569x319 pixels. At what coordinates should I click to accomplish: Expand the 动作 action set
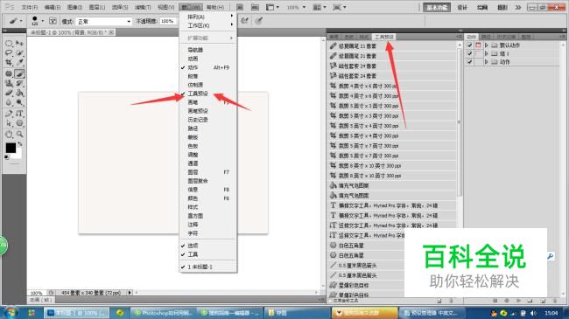tap(486, 62)
